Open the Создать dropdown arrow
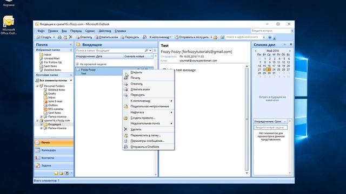 (54, 37)
